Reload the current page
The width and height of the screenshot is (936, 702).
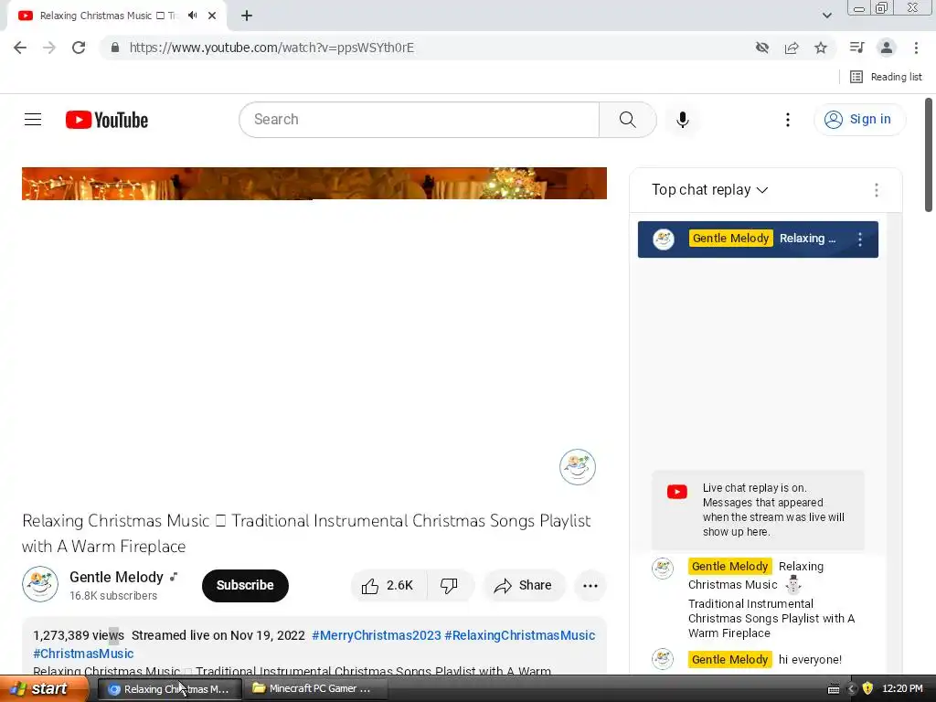79,48
